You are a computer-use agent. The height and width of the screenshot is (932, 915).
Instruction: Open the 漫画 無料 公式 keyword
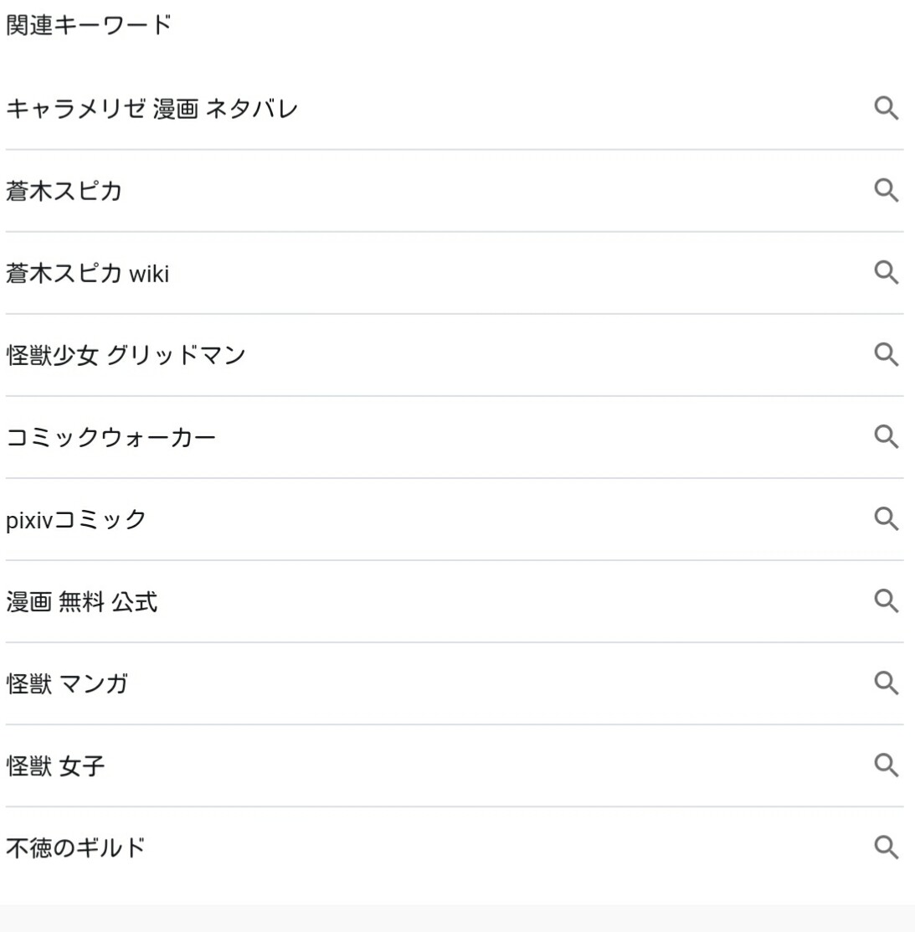pos(81,601)
